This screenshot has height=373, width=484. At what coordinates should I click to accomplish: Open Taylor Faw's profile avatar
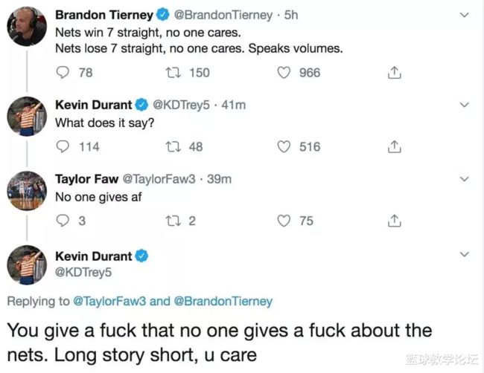27,191
